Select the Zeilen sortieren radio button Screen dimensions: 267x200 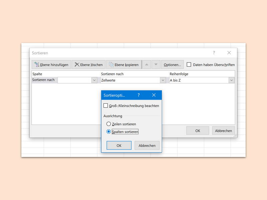[108, 124]
